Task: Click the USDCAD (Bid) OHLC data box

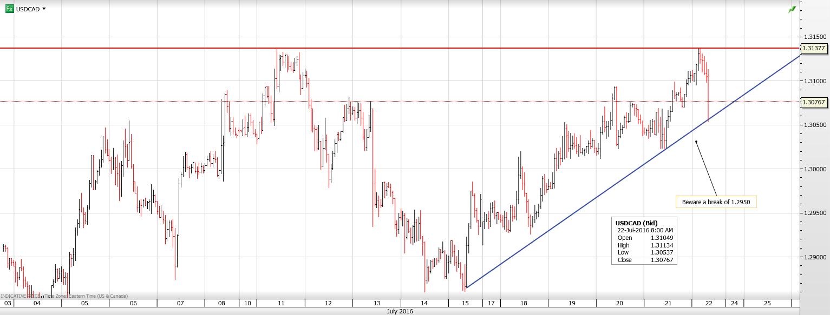Action: point(644,241)
